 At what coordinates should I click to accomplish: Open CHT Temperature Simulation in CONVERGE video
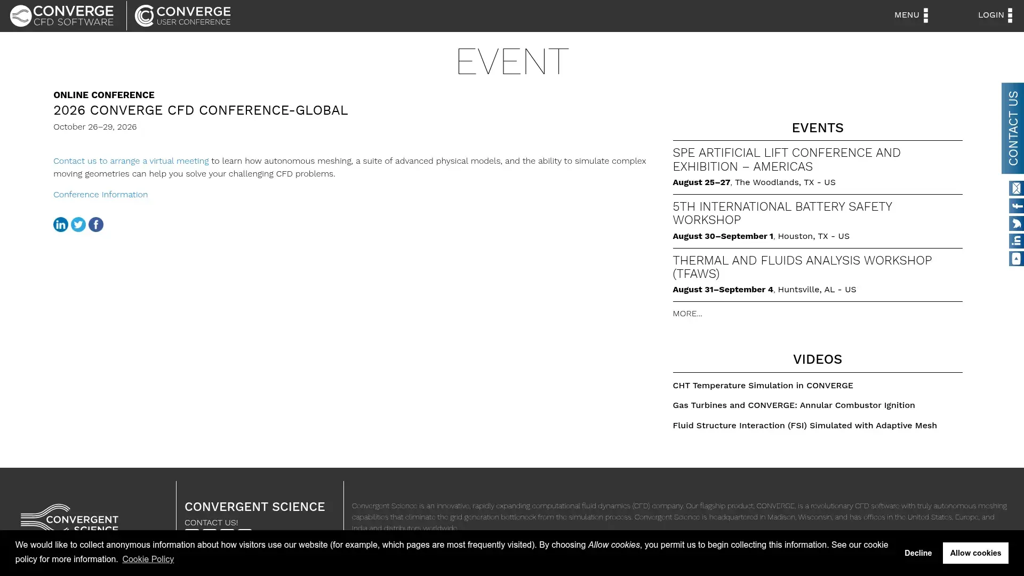click(x=763, y=385)
